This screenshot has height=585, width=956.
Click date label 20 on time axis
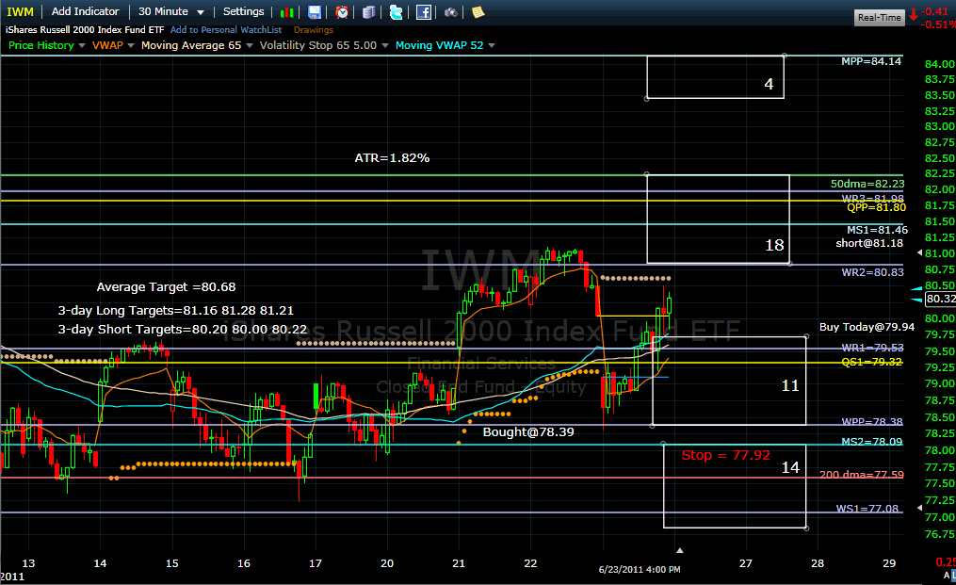(387, 563)
